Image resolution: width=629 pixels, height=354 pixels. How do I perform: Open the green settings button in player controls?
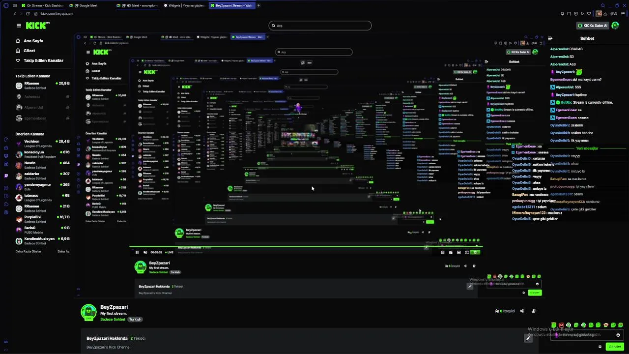tap(475, 252)
